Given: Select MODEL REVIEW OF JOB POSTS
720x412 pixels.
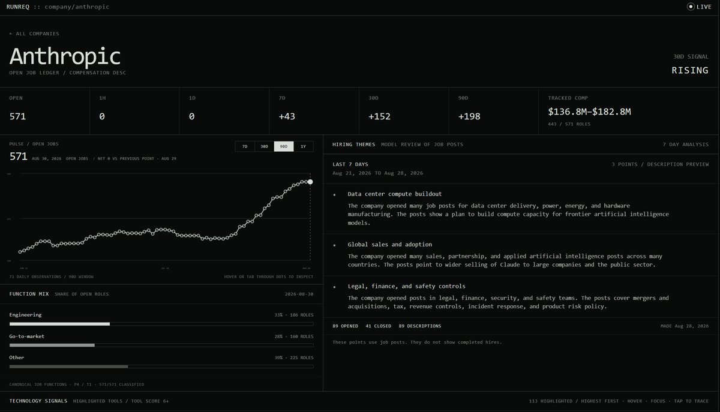Looking at the screenshot, I should [x=422, y=145].
